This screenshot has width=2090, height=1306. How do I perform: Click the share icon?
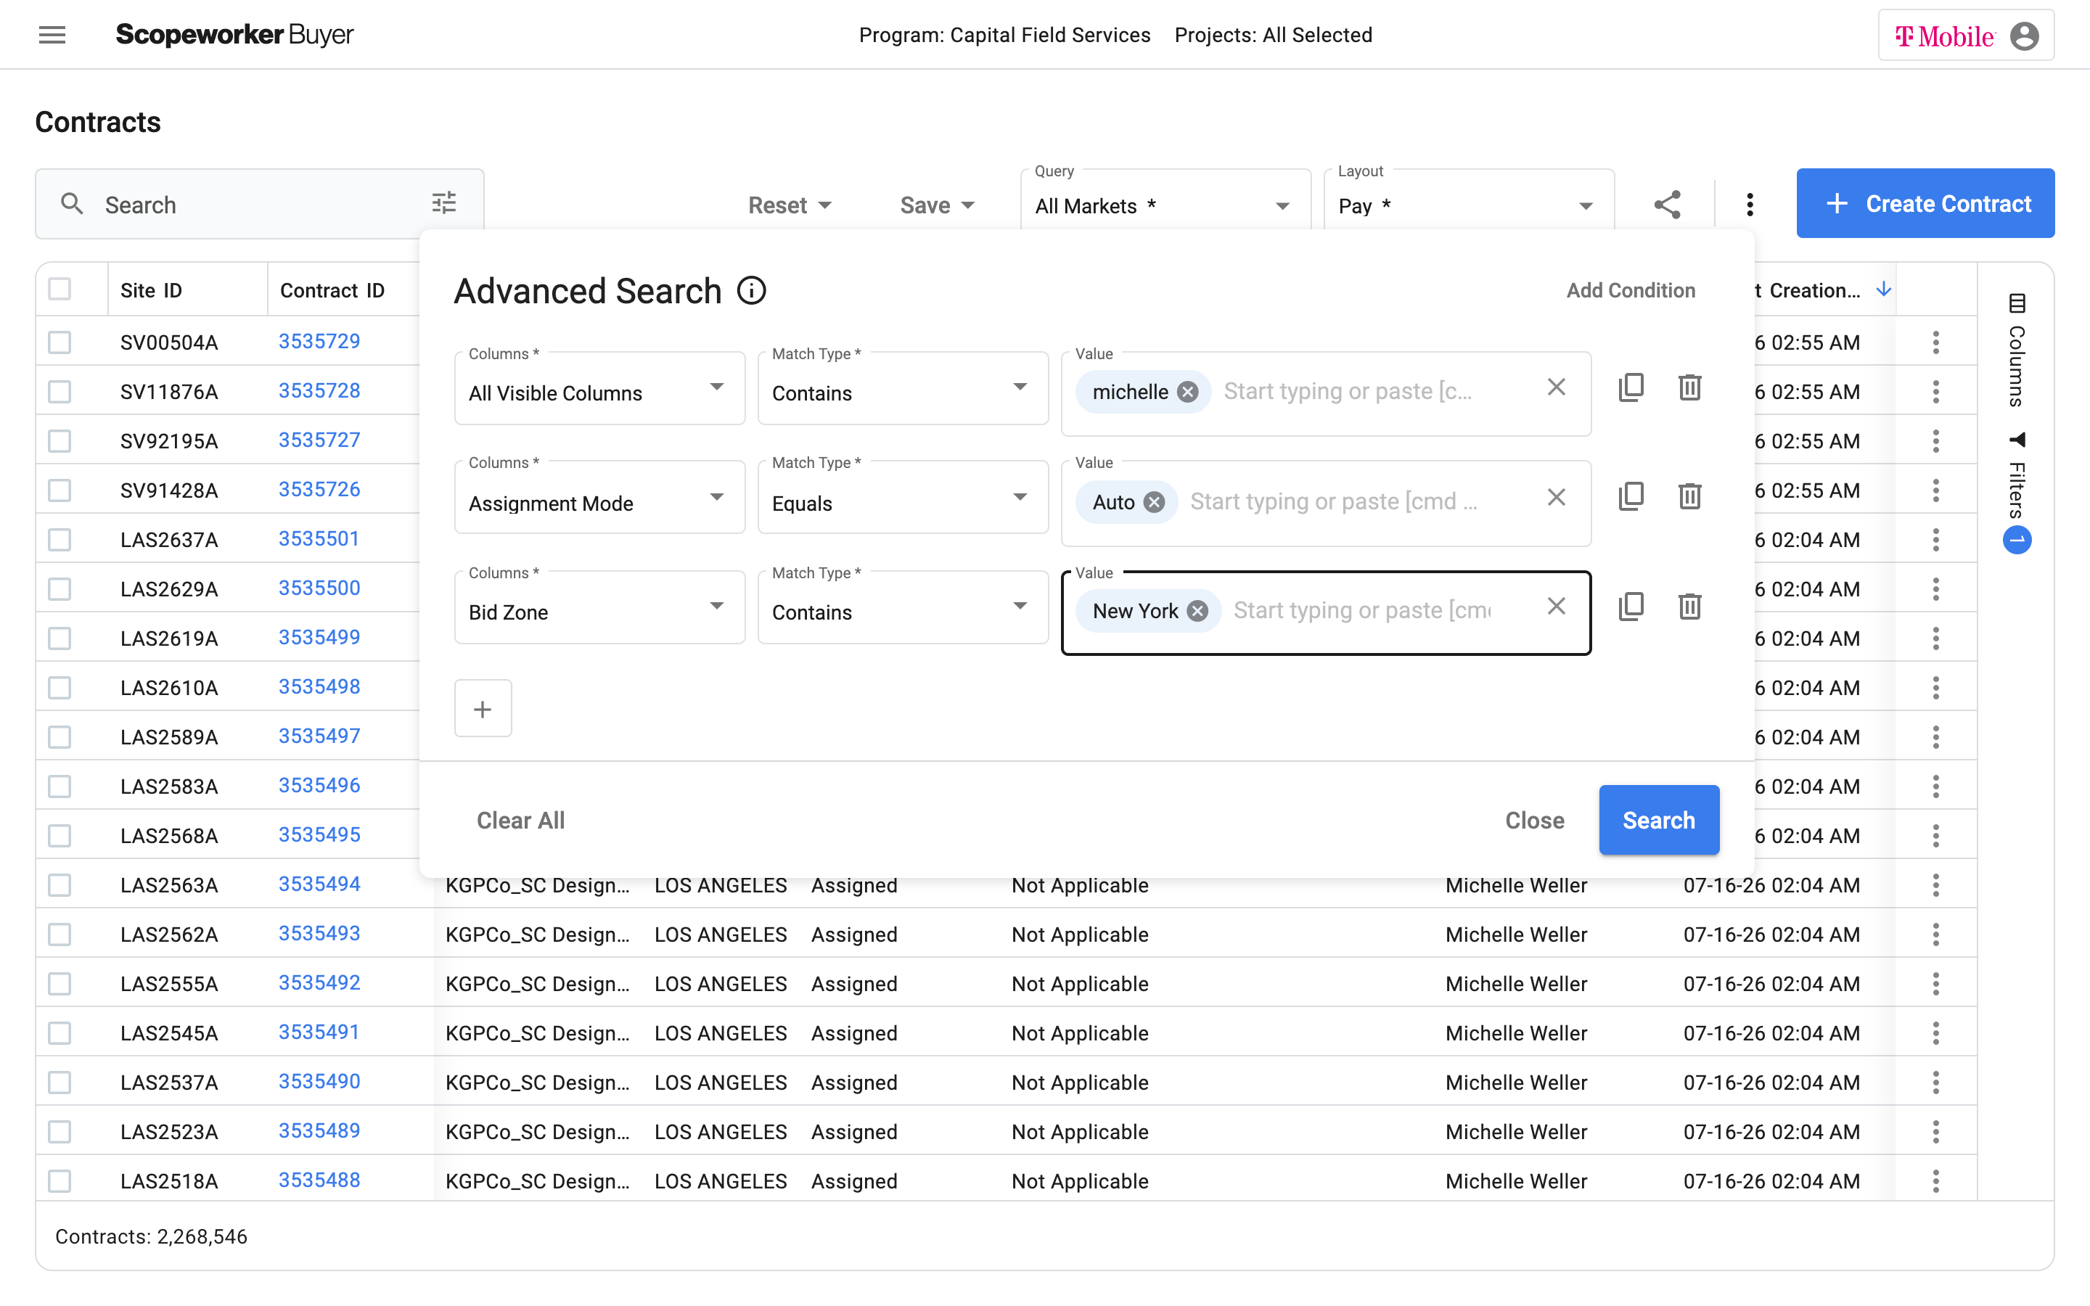pos(1667,205)
